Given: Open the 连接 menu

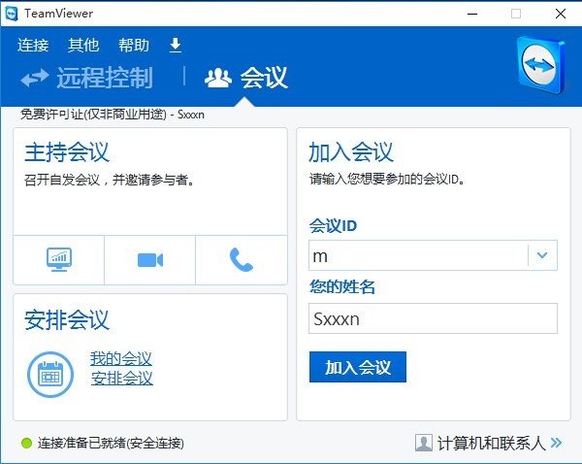Looking at the screenshot, I should point(33,46).
